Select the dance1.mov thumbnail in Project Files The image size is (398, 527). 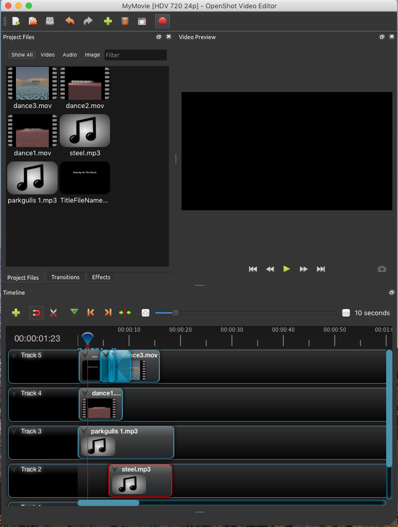[x=32, y=131]
